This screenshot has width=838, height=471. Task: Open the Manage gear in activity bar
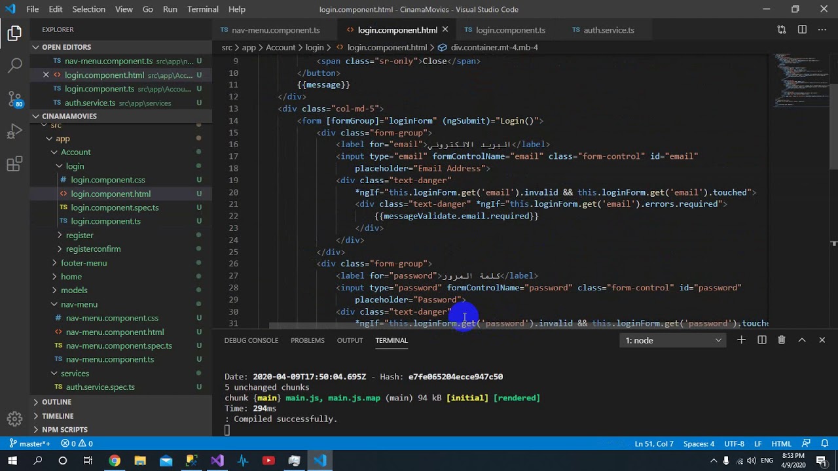[x=14, y=419]
